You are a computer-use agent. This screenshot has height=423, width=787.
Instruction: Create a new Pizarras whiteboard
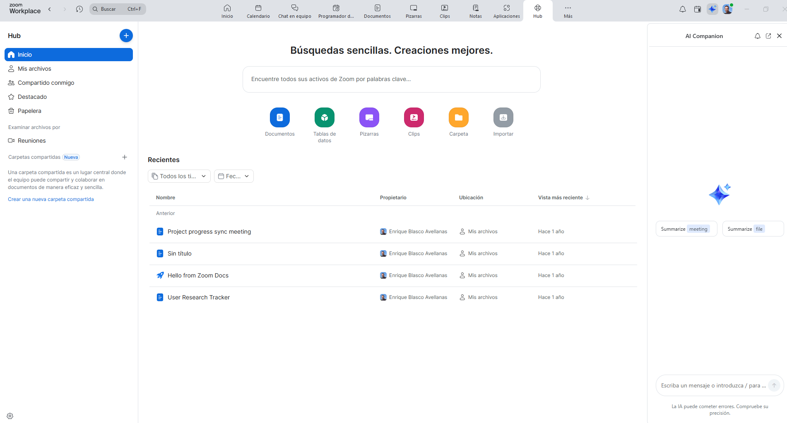369,117
